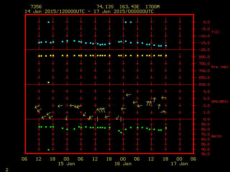Image resolution: width=230 pixels, height=172 pixels.
Task: Select the longitude value 163.43E
Action: pyautogui.click(x=124, y=7)
